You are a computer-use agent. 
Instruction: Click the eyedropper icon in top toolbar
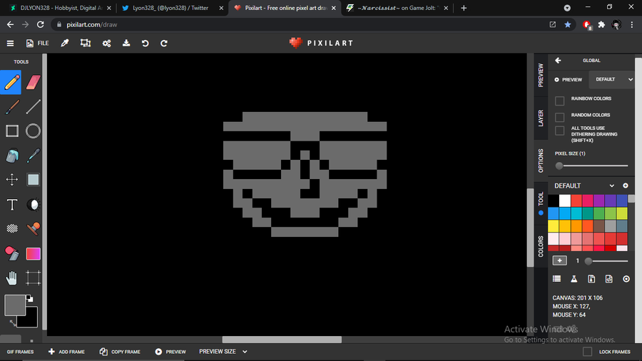[65, 43]
